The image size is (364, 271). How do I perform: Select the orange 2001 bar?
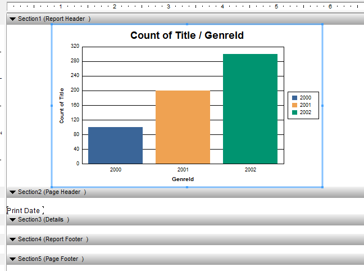183,127
